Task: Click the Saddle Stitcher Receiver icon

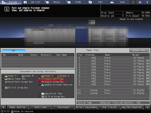Action: point(43,85)
